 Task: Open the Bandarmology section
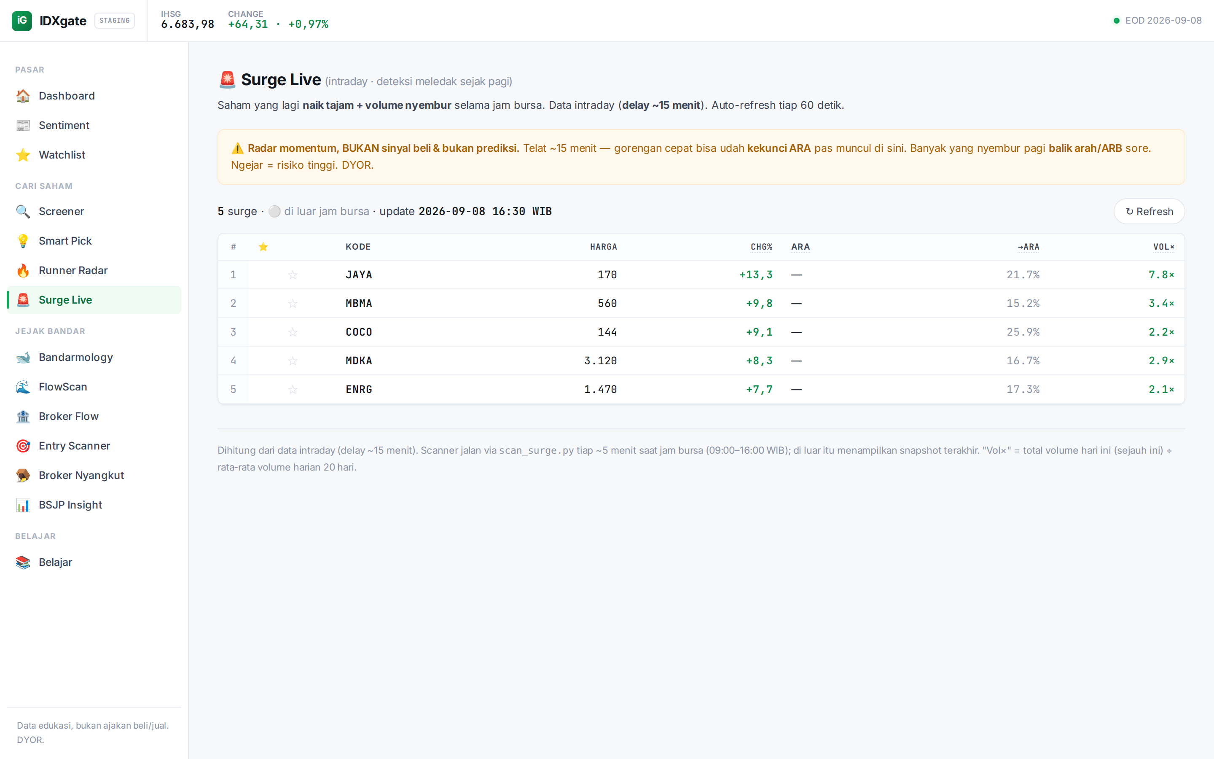coord(94,358)
